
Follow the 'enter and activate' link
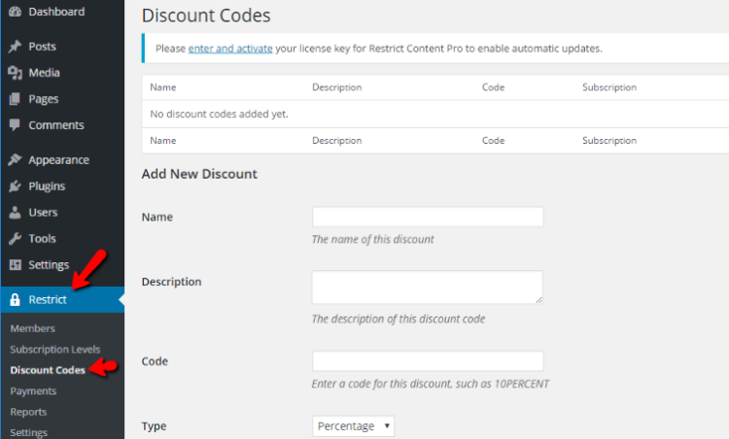tap(230, 49)
